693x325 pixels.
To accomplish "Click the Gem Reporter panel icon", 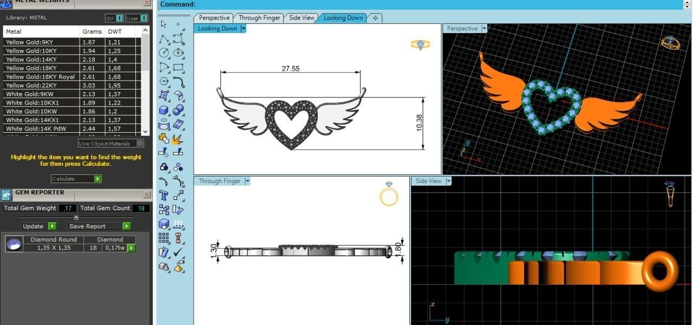I will pos(6,195).
